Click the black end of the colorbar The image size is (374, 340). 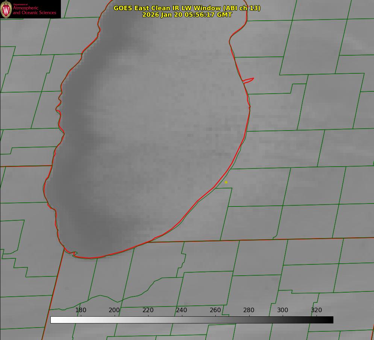(330, 320)
